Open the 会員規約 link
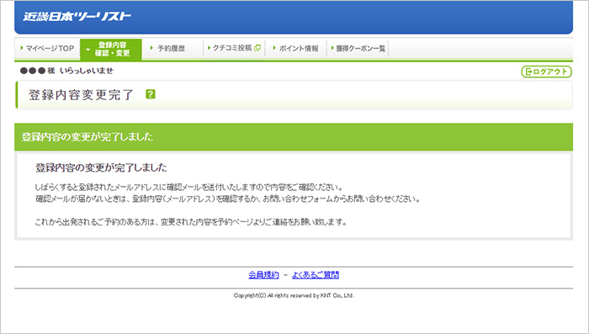589x334 pixels. [263, 275]
